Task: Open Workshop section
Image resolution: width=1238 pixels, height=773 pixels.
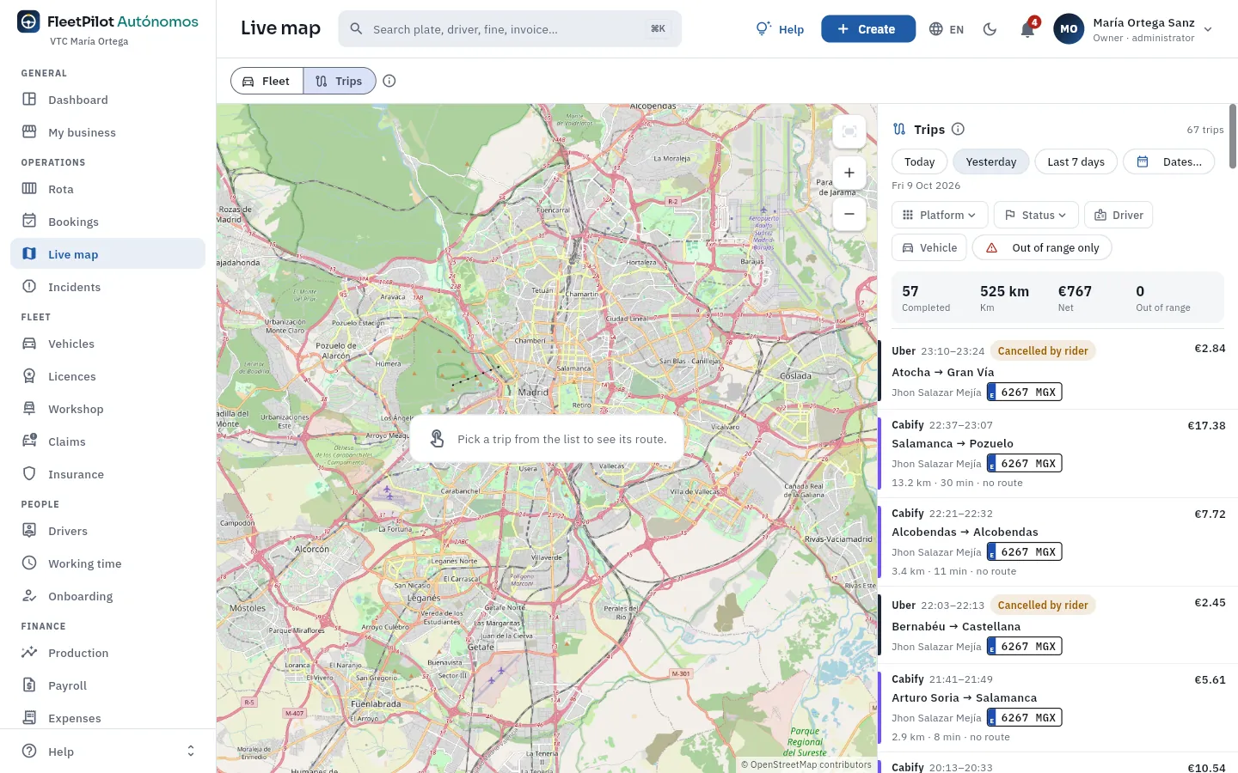Action: point(107,409)
